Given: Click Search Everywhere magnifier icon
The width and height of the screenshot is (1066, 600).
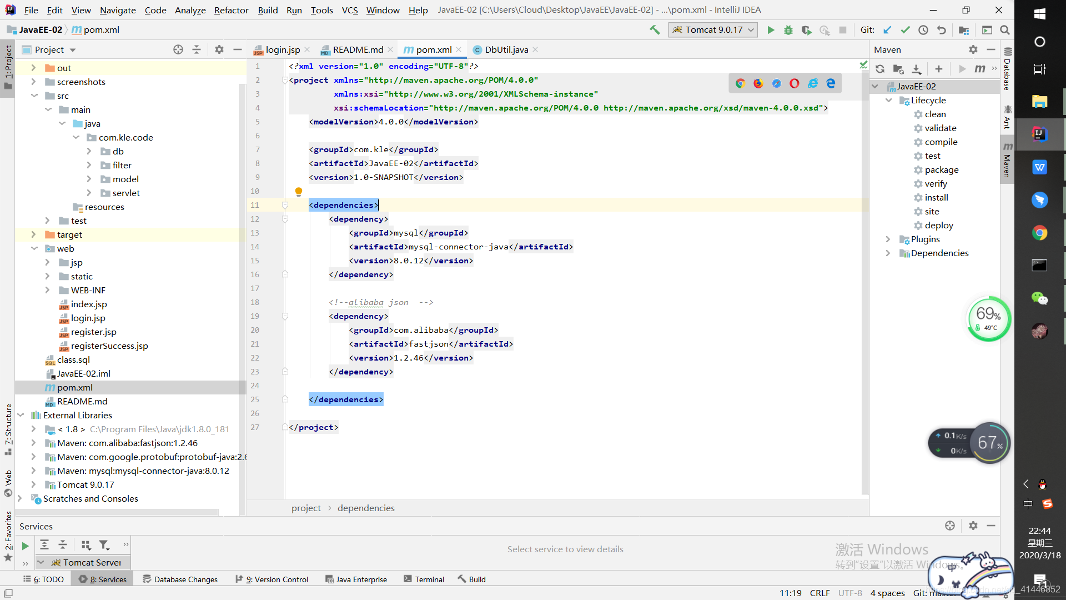Looking at the screenshot, I should coord(1005,30).
